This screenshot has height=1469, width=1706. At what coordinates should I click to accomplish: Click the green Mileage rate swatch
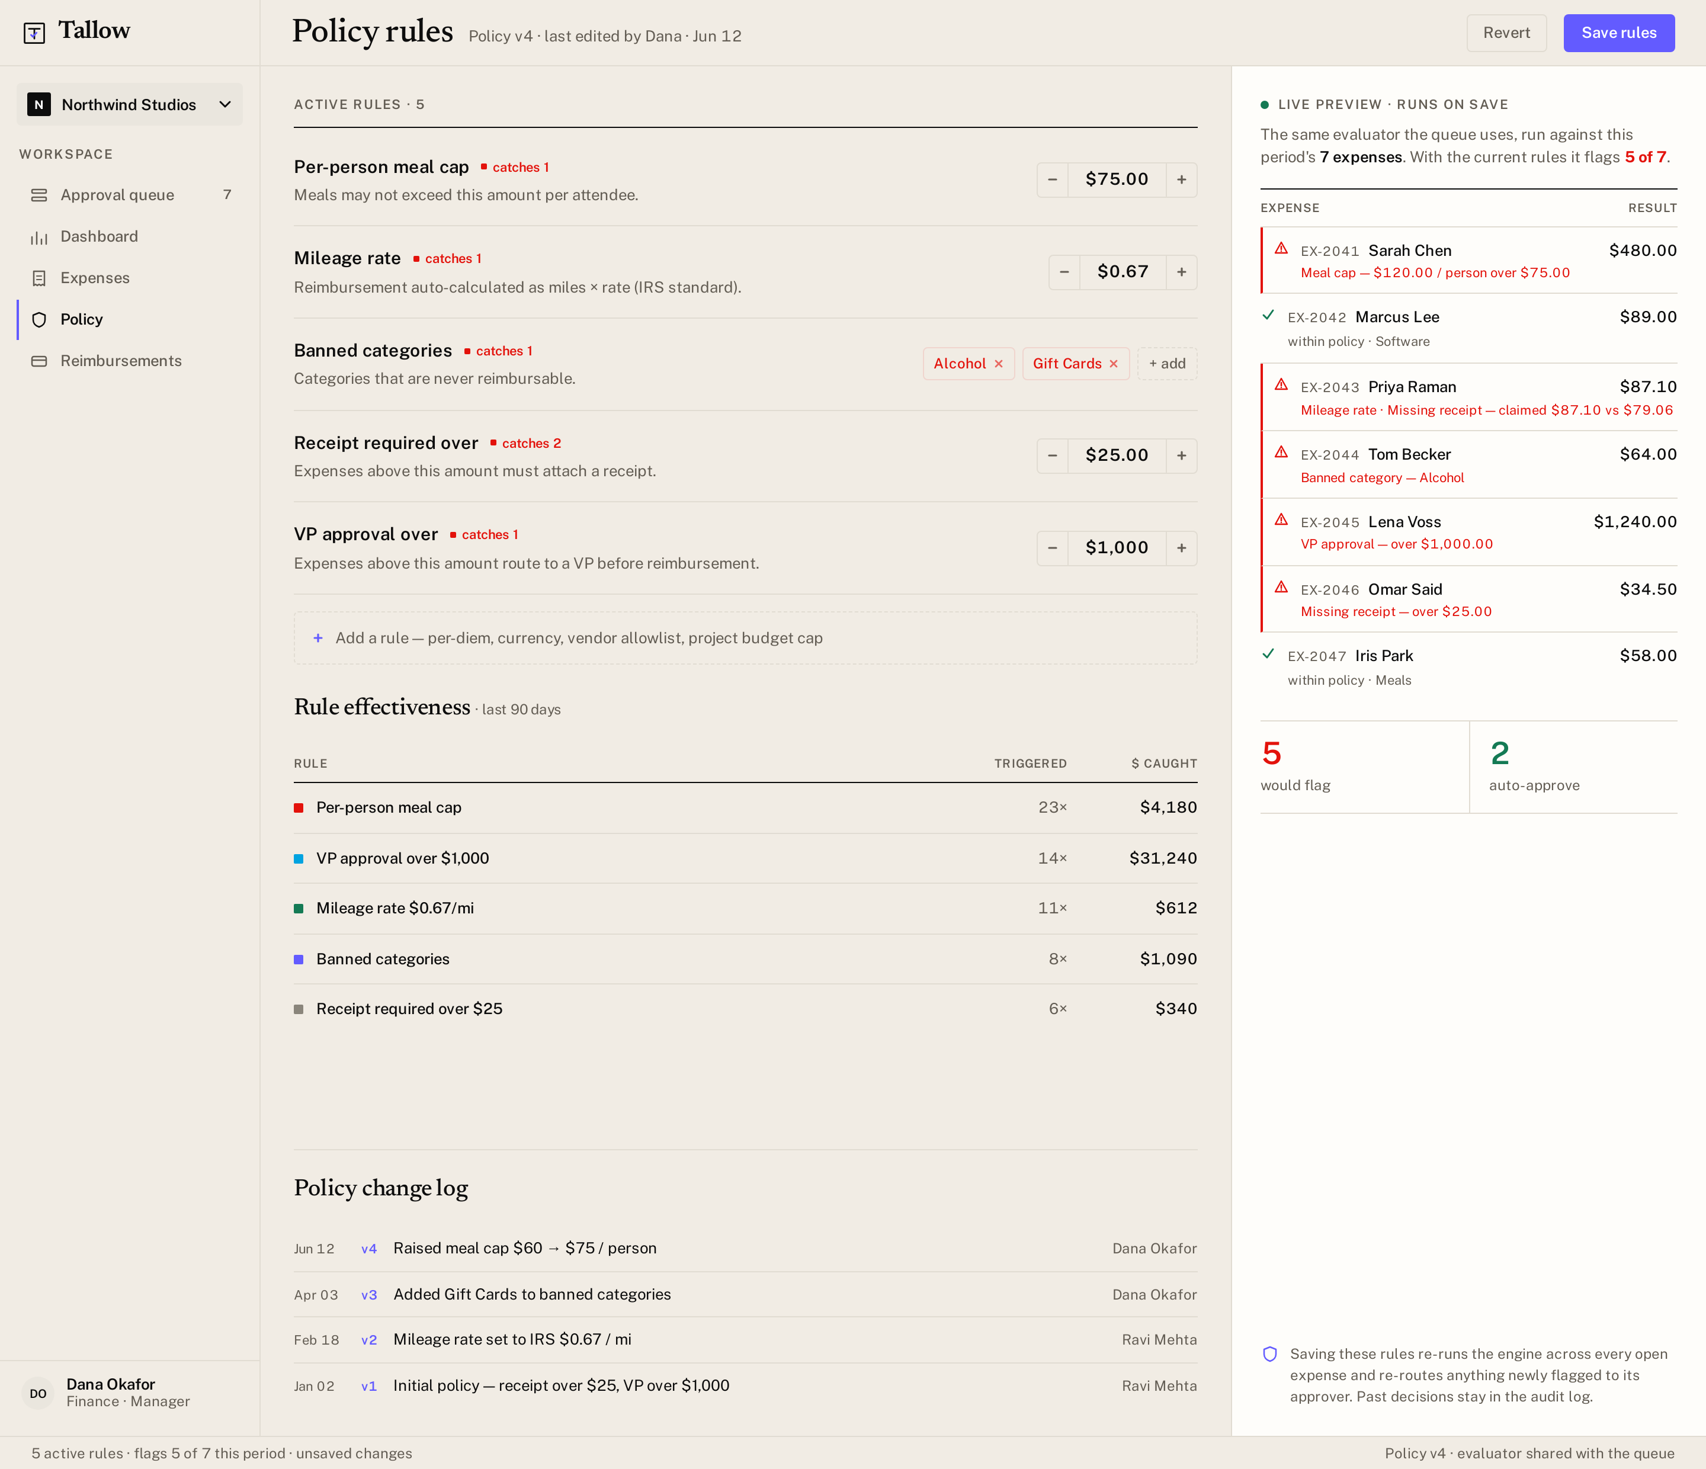pyautogui.click(x=299, y=909)
